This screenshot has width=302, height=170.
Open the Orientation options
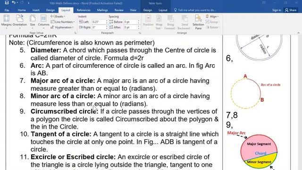tap(20, 22)
